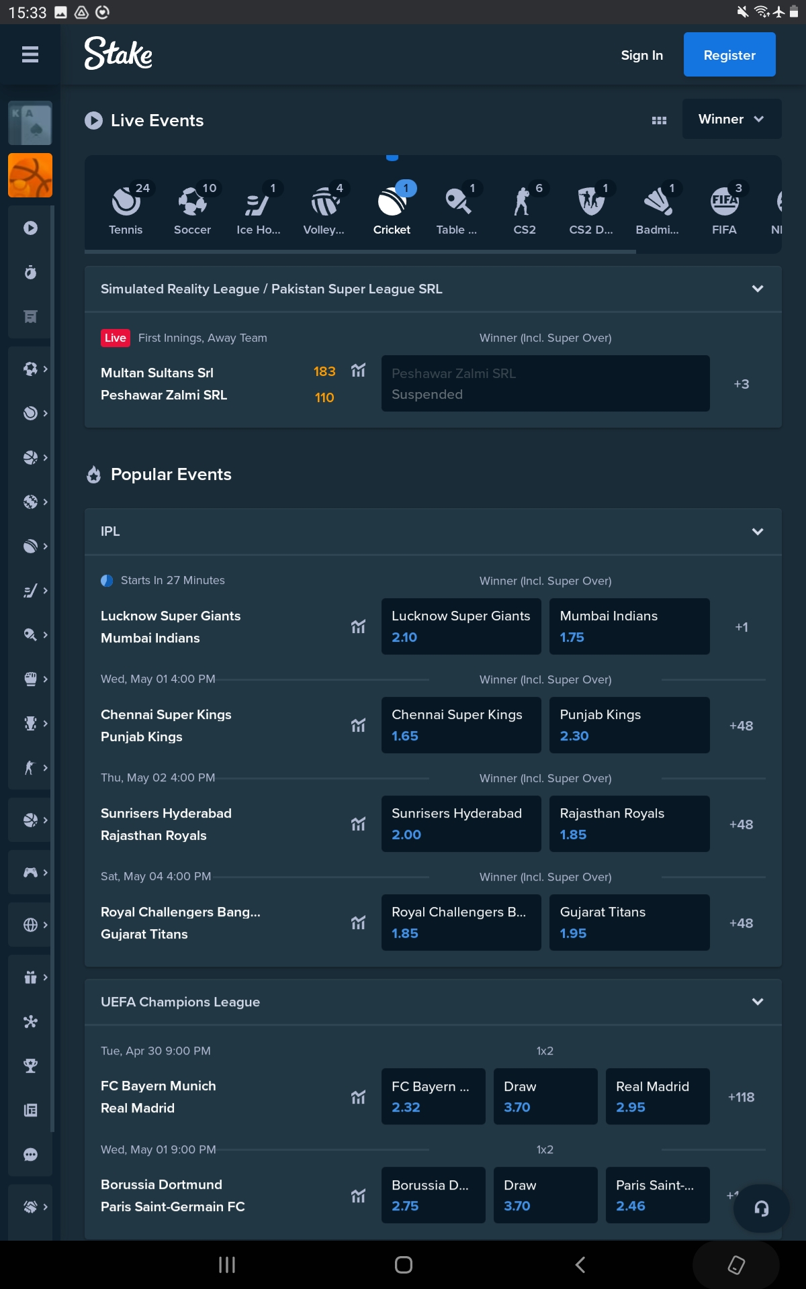The height and width of the screenshot is (1289, 806).
Task: Select Draw odds for Bayern vs Real Madrid
Action: pos(545,1096)
